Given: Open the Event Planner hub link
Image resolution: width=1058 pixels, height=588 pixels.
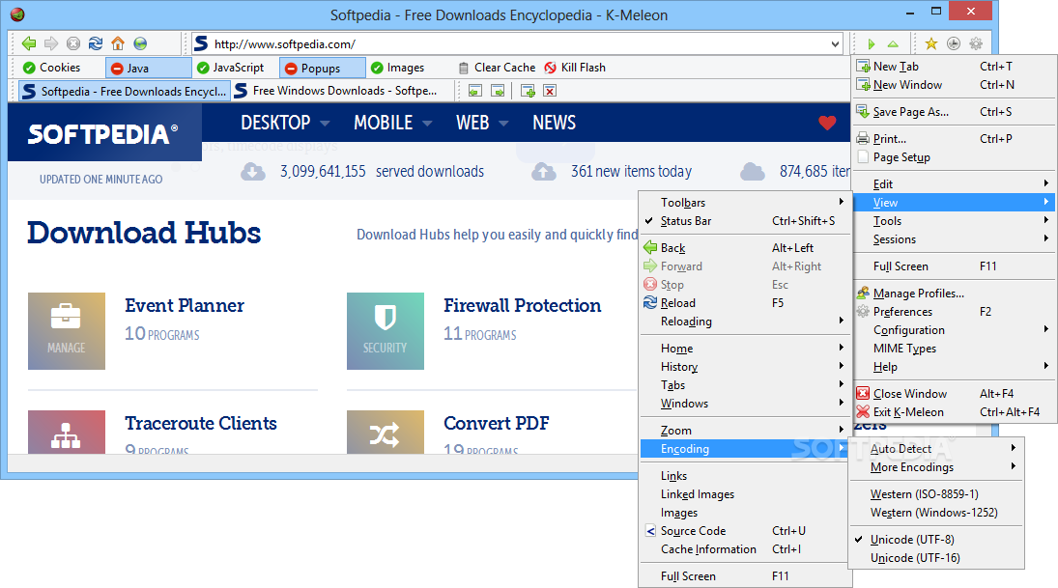Looking at the screenshot, I should pos(185,305).
